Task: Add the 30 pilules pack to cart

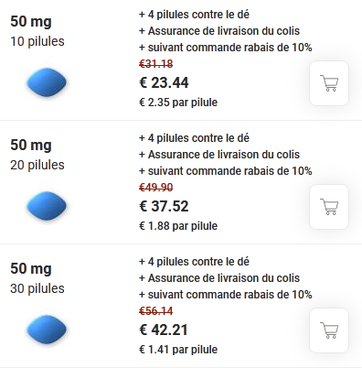Action: (x=329, y=330)
